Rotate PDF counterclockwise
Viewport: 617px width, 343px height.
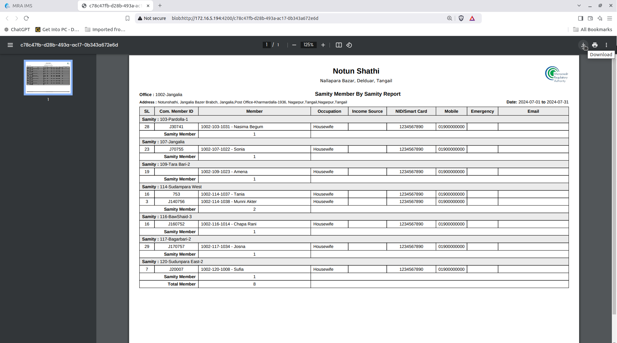point(349,45)
